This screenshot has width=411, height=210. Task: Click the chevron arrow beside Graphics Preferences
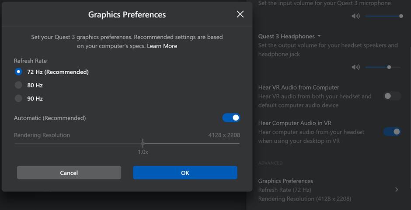tap(397, 189)
